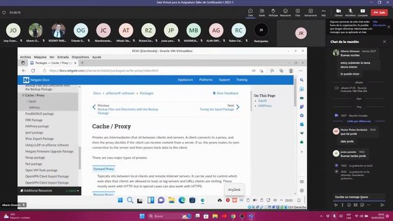
Task: Open a new browser tab with the plus
Action: click(82, 63)
